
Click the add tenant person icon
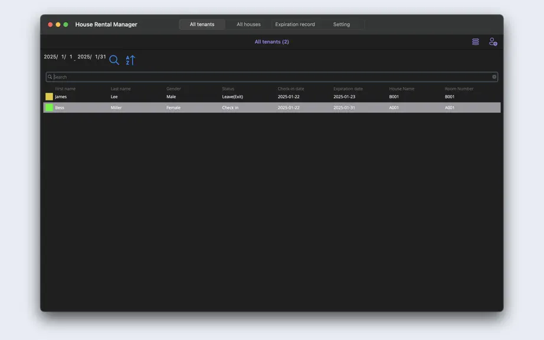(x=493, y=42)
